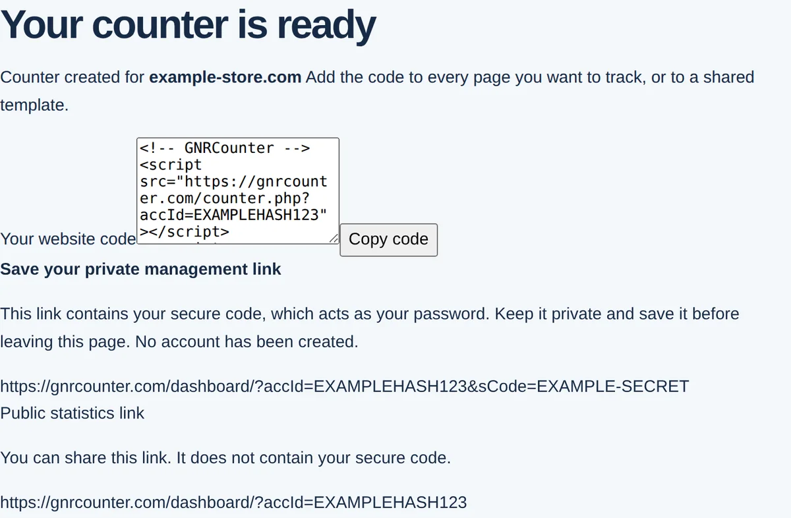Place cursor on the GNRCounter comment line
Image resolution: width=791 pixels, height=518 pixels.
[225, 148]
